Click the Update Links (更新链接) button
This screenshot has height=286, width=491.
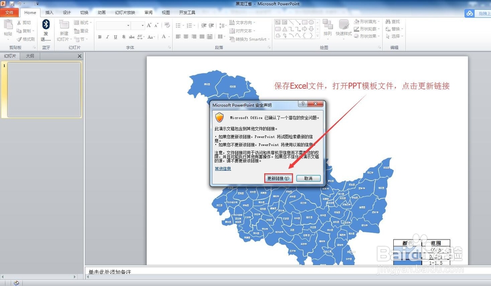(x=278, y=178)
